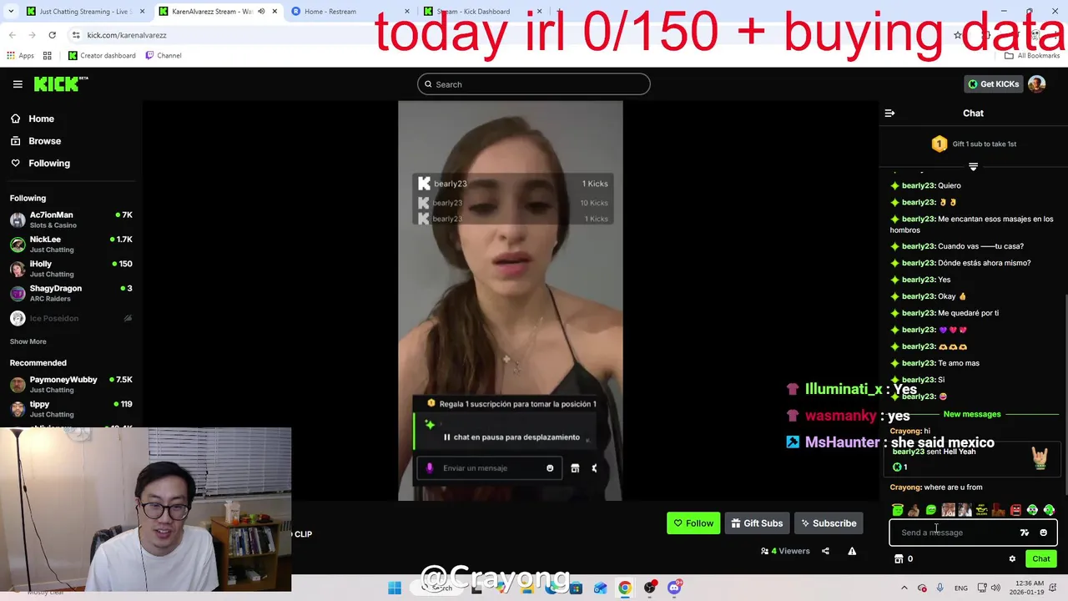Click the kick.com/karenalvarezz address bar

pyautogui.click(x=127, y=35)
